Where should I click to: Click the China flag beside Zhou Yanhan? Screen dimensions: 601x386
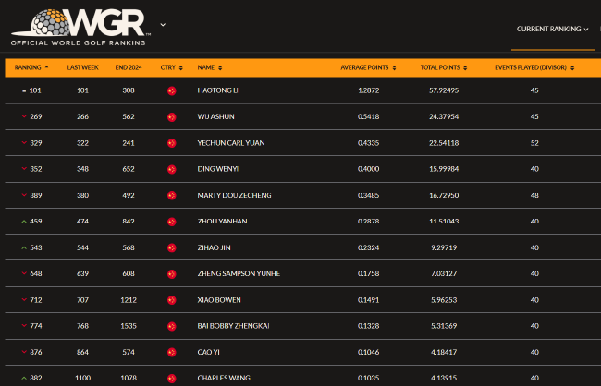pyautogui.click(x=172, y=222)
